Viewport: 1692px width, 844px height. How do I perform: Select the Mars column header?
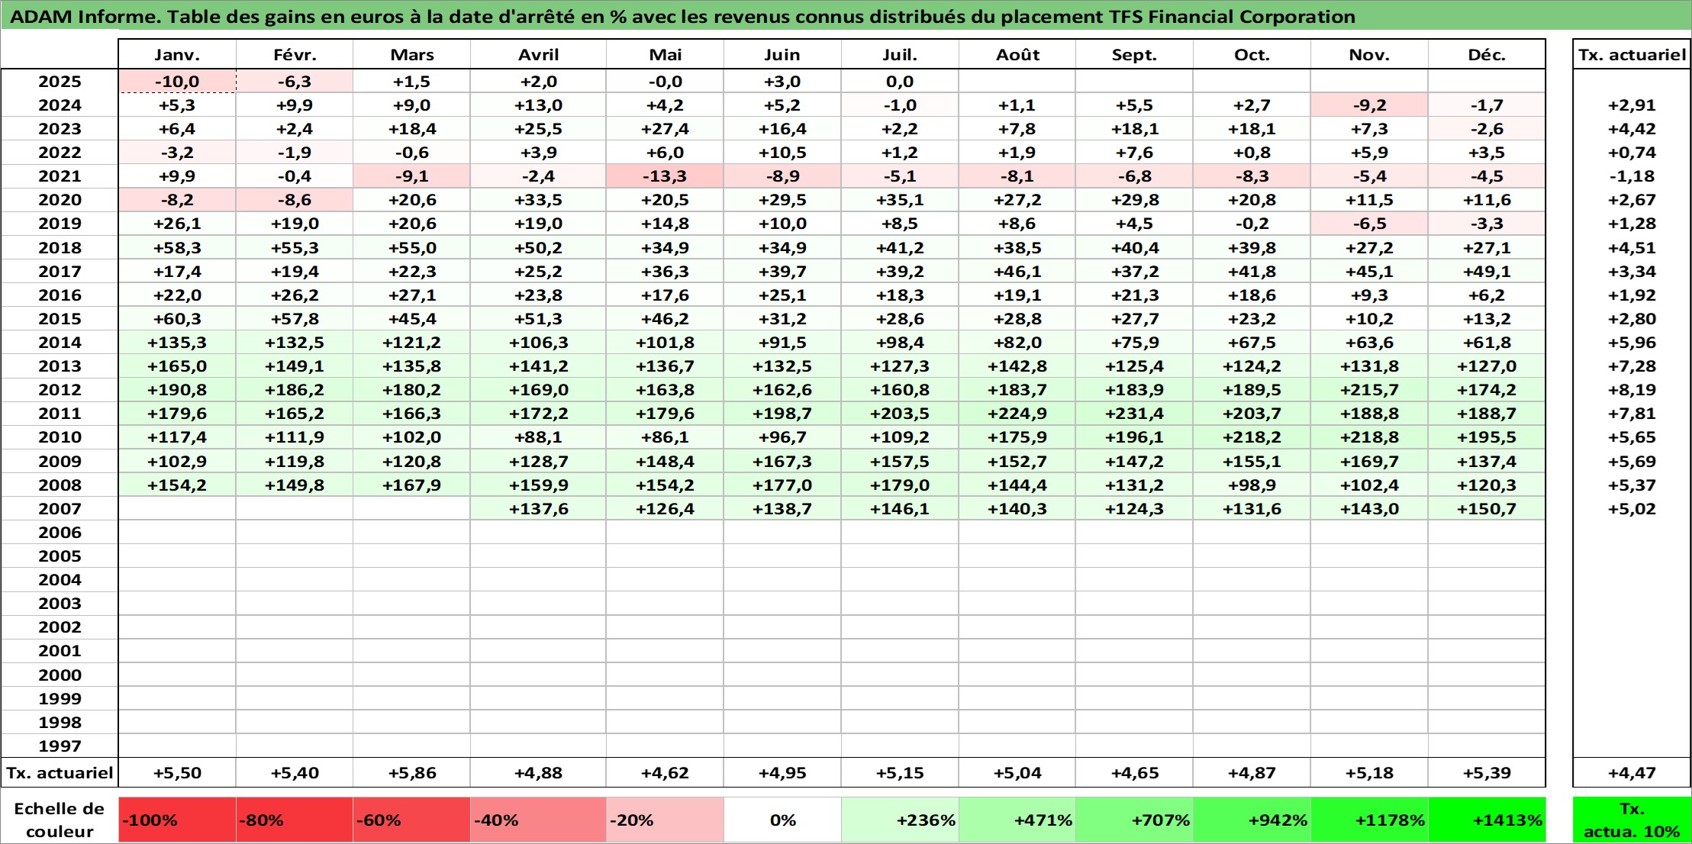tap(411, 54)
